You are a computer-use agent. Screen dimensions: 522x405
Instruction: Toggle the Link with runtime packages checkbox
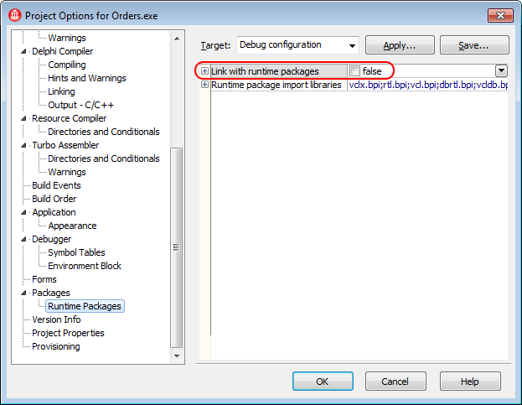pyautogui.click(x=354, y=71)
